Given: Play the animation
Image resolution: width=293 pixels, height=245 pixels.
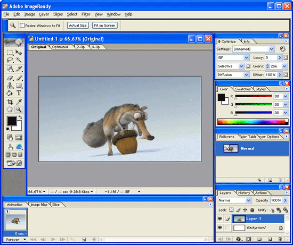Looking at the screenshot, I should 53,239.
